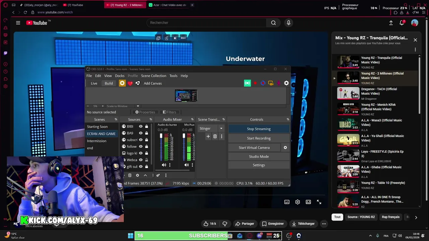Click Partager share button under video
Image resolution: width=429 pixels, height=241 pixels.
245,224
